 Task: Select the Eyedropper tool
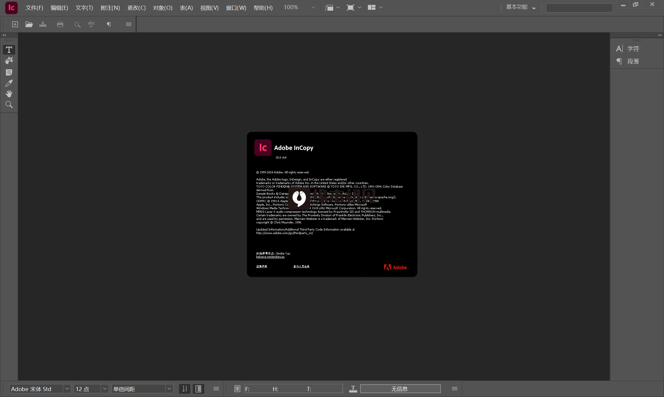click(9, 83)
